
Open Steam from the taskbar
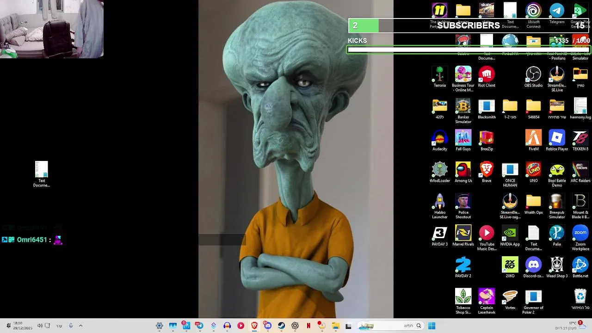(x=281, y=326)
